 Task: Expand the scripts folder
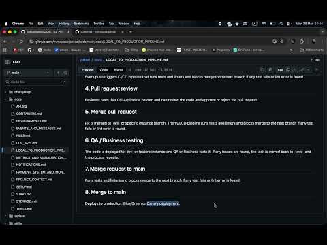(x=6, y=216)
